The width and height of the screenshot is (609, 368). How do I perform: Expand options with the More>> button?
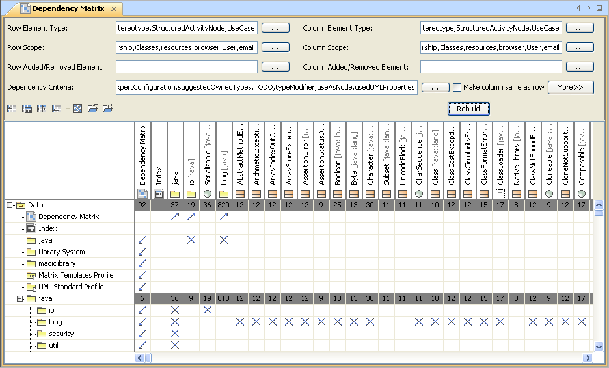point(570,87)
